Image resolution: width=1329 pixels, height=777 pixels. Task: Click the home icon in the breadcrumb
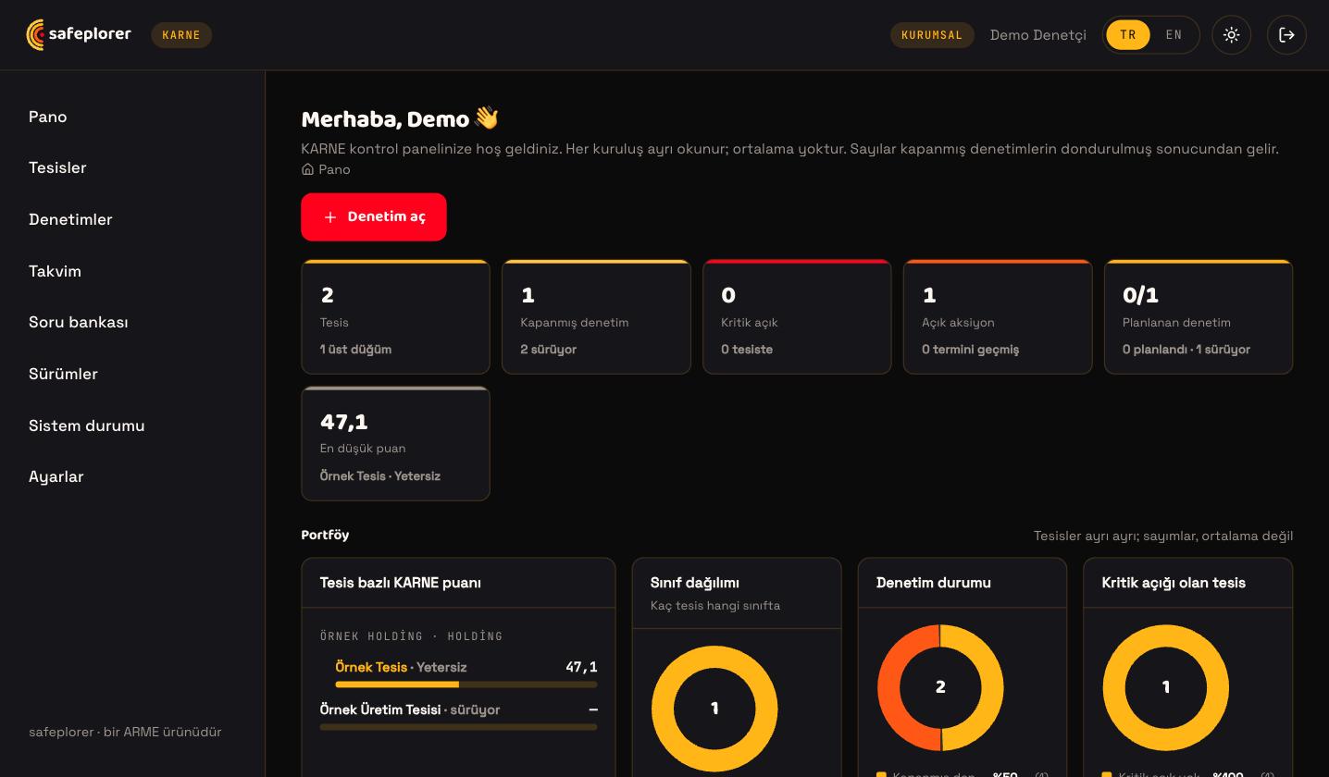tap(307, 169)
